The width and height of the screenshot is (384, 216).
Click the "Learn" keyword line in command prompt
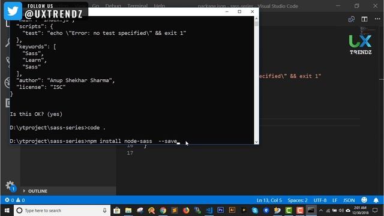(34, 60)
